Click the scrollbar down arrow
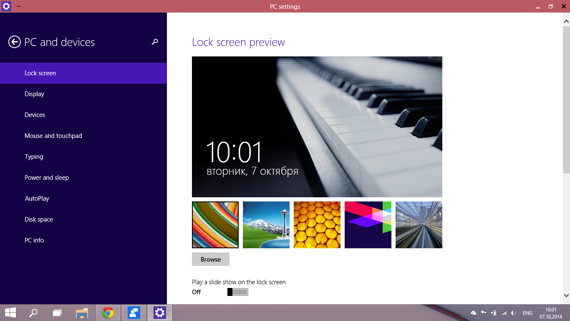 click(566, 296)
